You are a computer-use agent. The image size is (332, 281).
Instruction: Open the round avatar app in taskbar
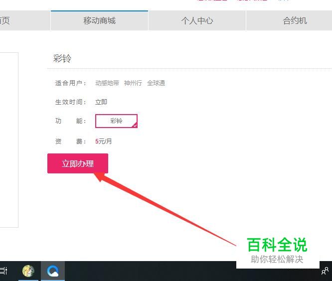[x=28, y=271]
